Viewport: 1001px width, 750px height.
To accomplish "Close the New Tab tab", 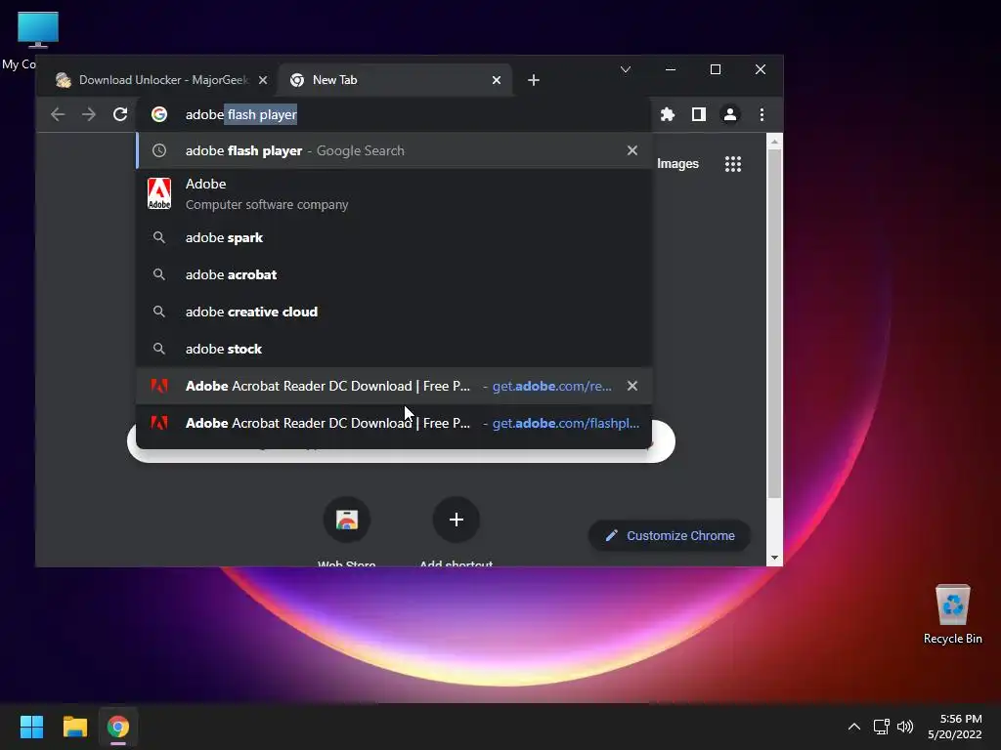I will 496,80.
